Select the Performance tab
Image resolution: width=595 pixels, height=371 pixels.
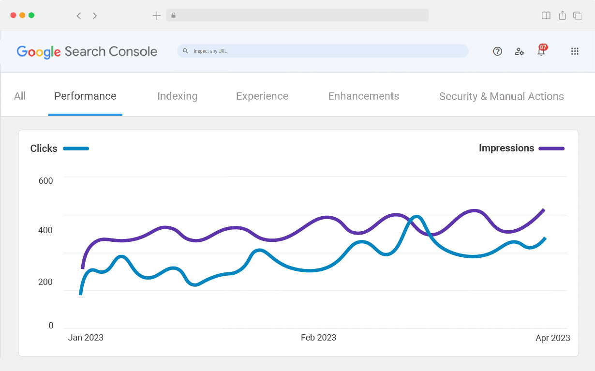pos(85,96)
